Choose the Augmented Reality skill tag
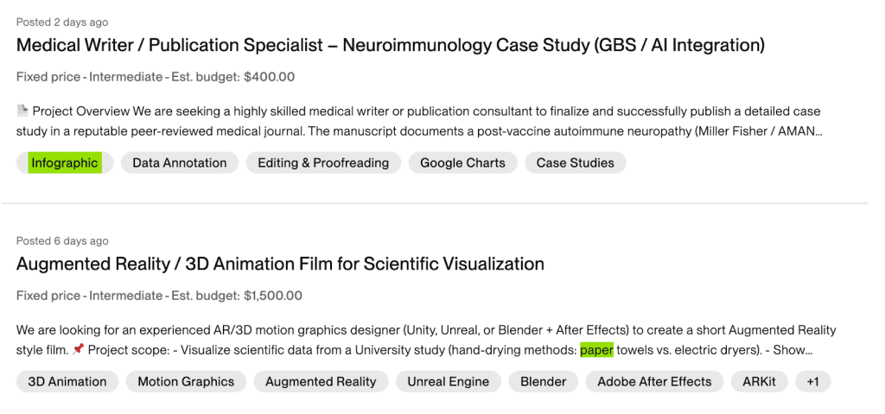This screenshot has width=885, height=414. pos(321,381)
